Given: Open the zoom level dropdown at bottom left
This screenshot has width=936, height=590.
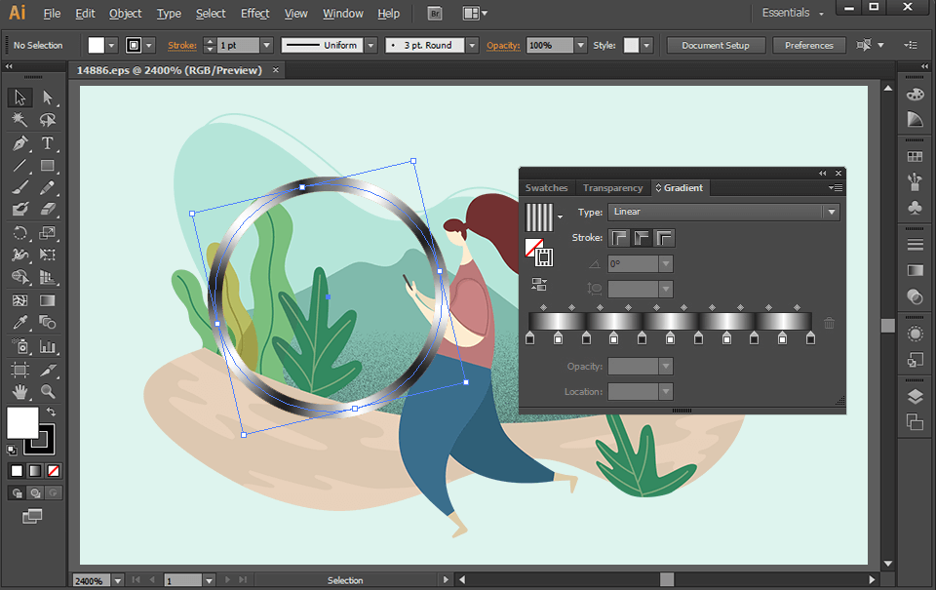Looking at the screenshot, I should pyautogui.click(x=117, y=579).
